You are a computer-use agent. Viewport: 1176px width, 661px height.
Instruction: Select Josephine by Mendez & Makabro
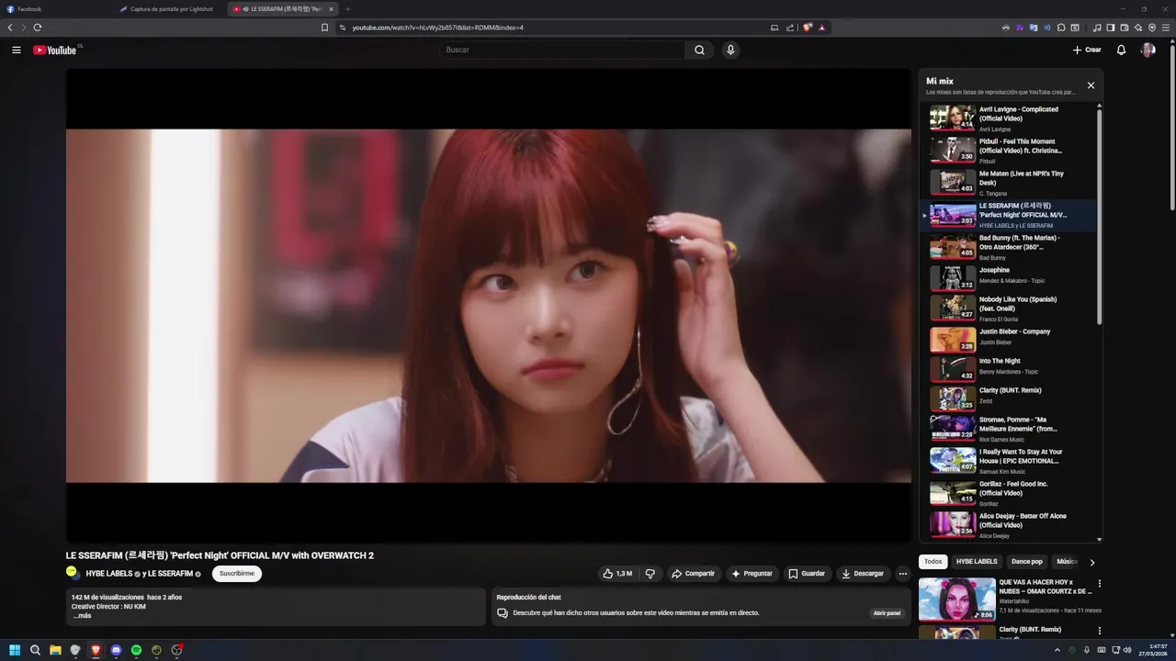(1008, 277)
